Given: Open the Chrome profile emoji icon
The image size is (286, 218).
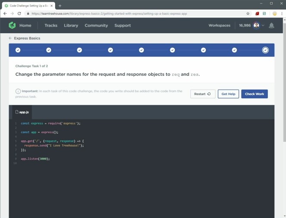Looking at the screenshot, I should 275,13.
